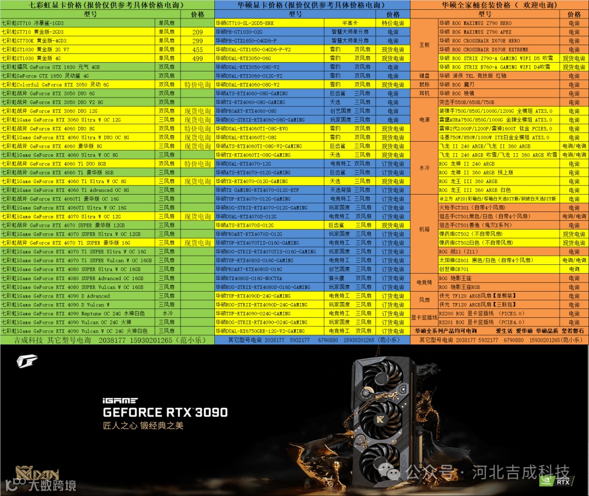This screenshot has height=496, width=589.
Task: Select the 半高卡 cell
Action: pyautogui.click(x=350, y=23)
